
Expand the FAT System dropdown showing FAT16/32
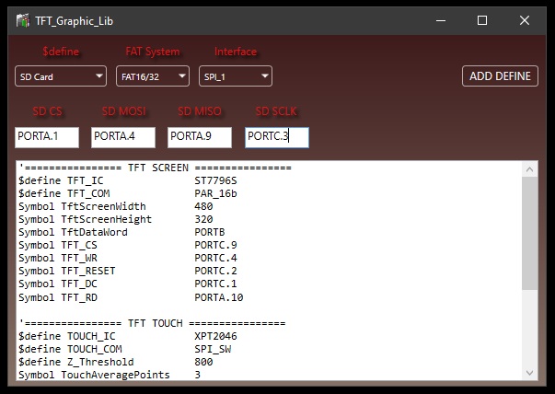(x=153, y=77)
